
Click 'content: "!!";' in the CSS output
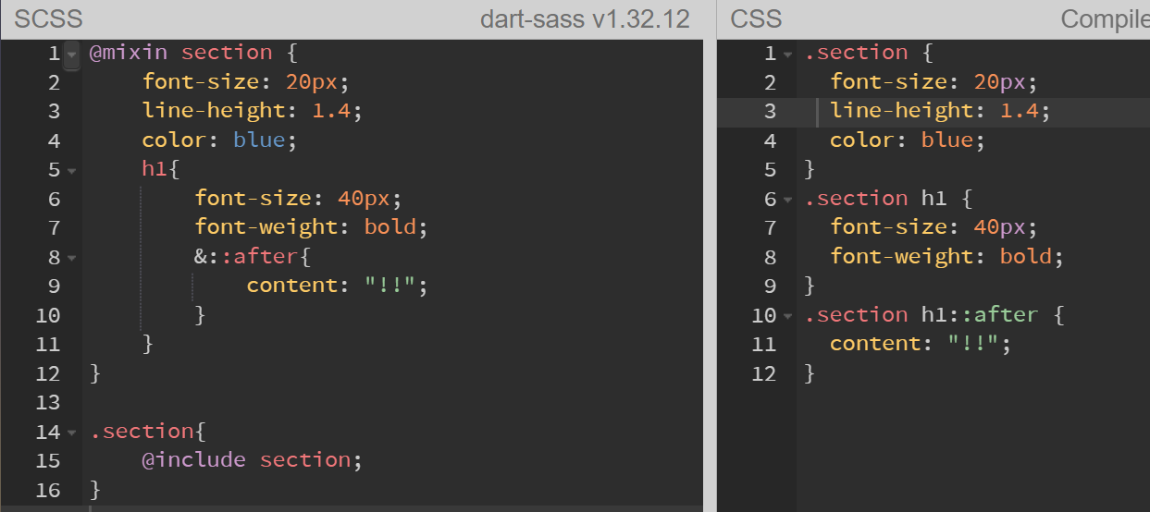pos(921,344)
